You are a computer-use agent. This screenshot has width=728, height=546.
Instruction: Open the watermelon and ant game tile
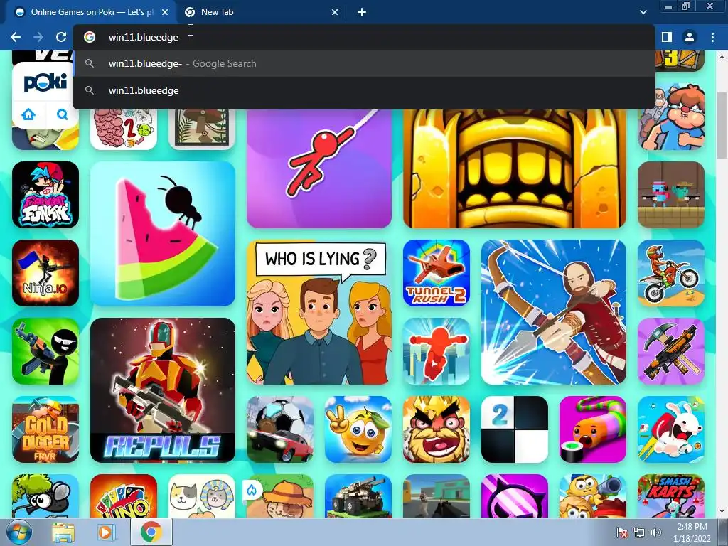(163, 233)
